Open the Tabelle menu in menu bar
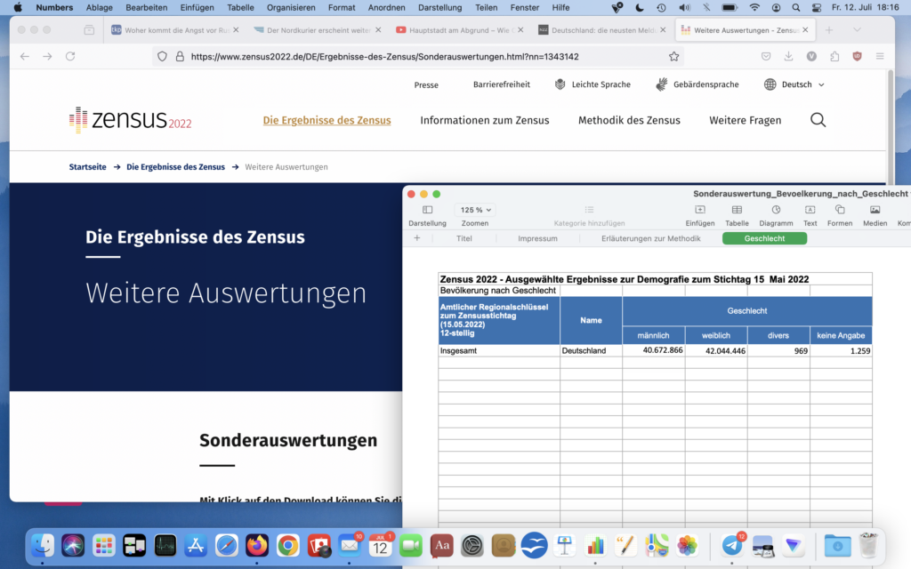The height and width of the screenshot is (569, 911). [x=240, y=7]
